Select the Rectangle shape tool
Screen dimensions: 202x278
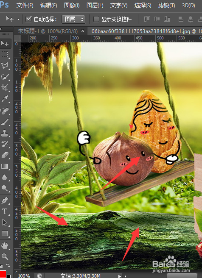pos(5,234)
